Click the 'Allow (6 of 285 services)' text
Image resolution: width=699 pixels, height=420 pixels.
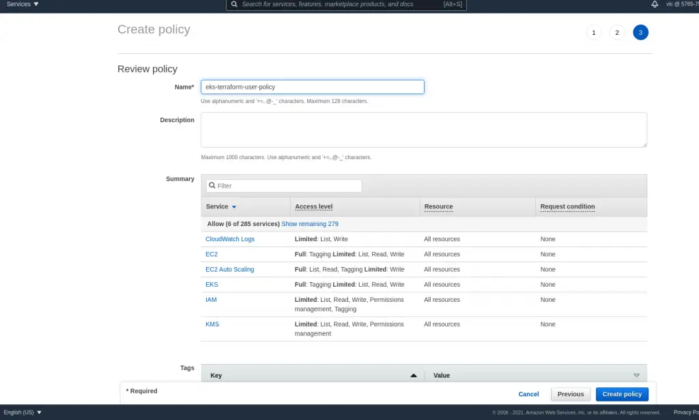[244, 224]
